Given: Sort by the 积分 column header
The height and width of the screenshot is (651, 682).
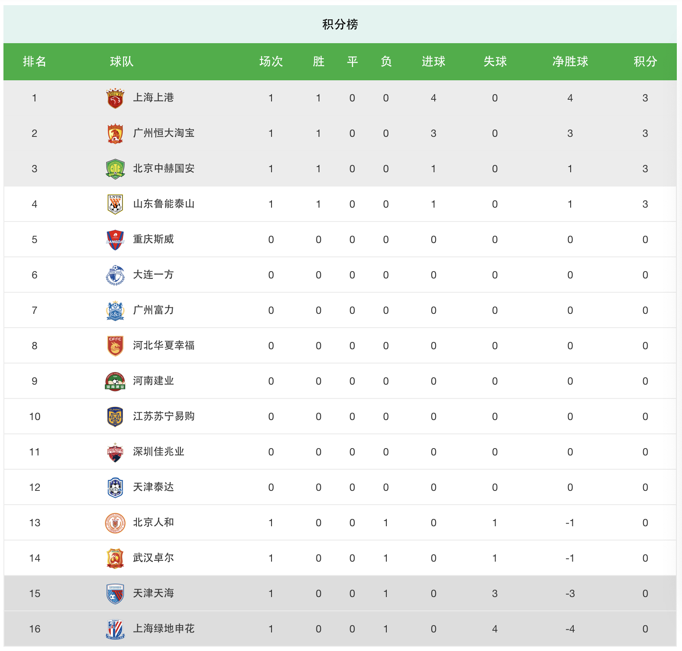Looking at the screenshot, I should [x=645, y=62].
